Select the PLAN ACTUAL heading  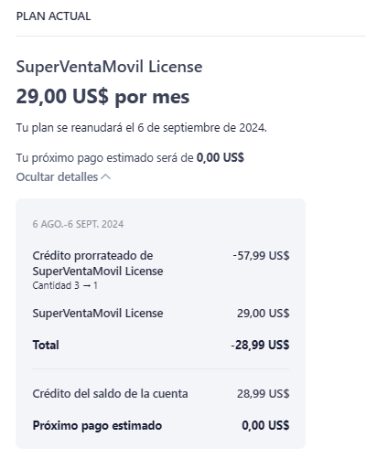pos(53,16)
